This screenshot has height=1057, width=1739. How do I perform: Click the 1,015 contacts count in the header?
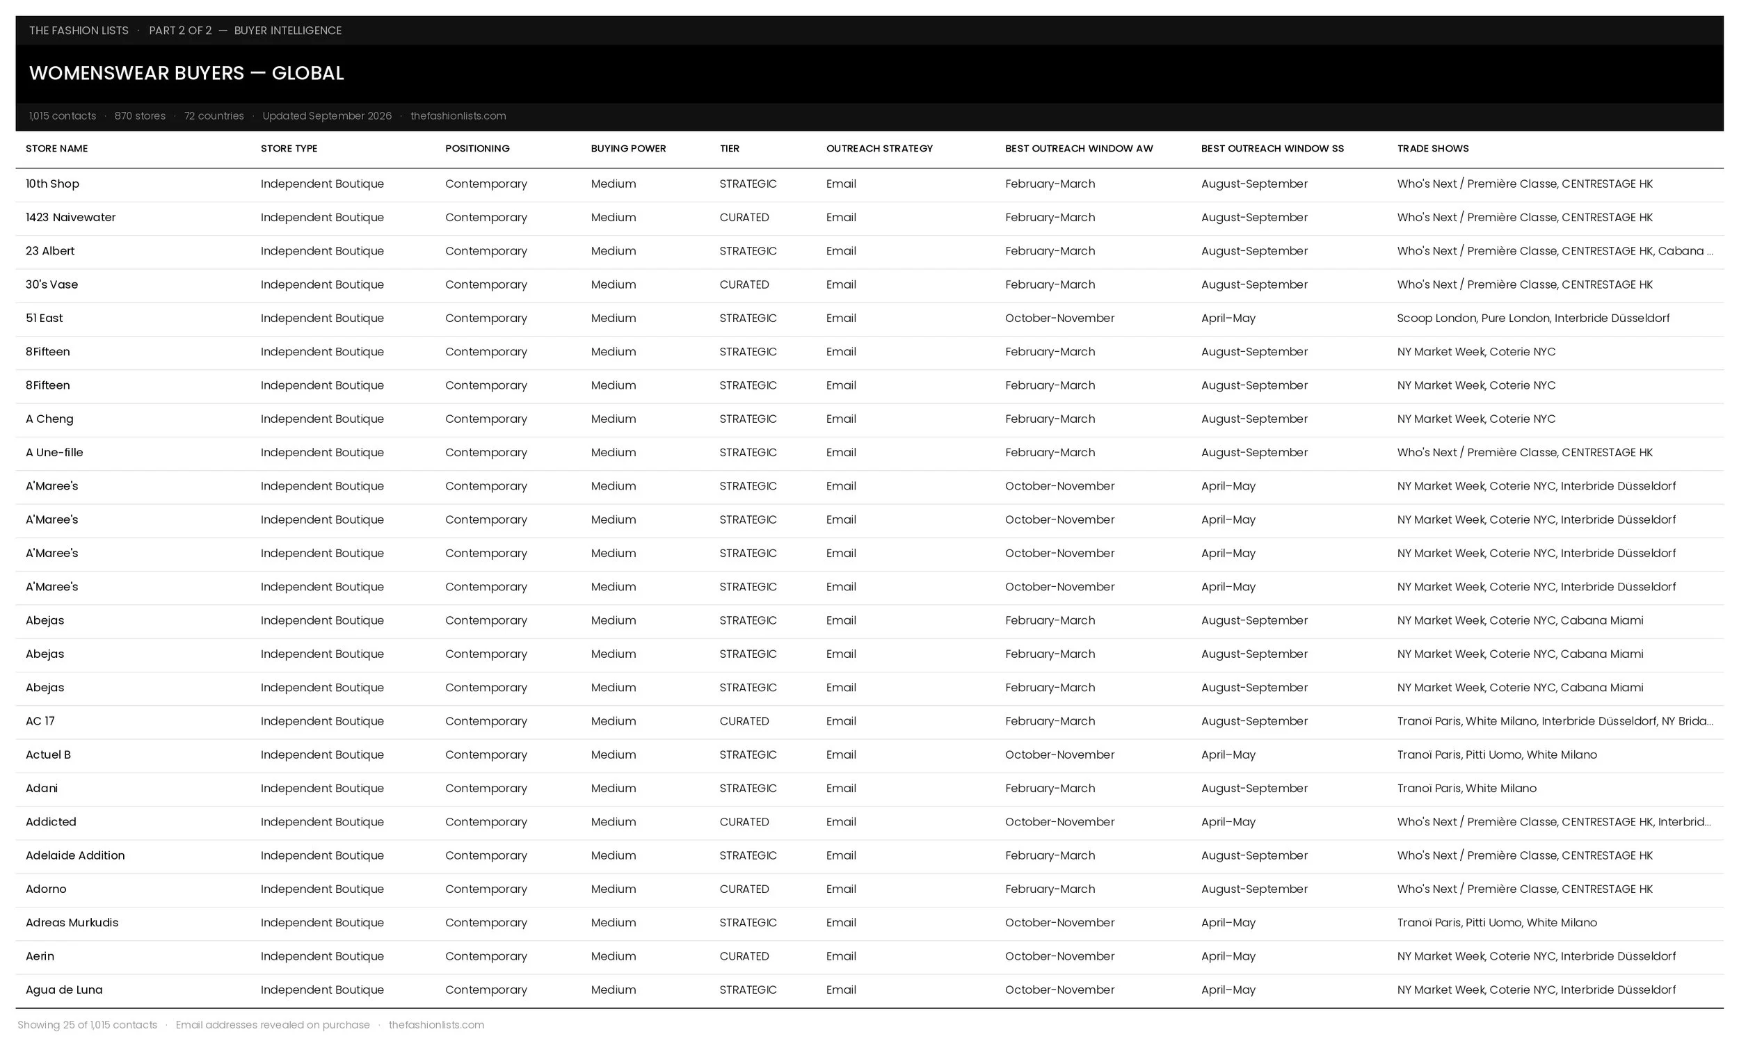point(63,115)
